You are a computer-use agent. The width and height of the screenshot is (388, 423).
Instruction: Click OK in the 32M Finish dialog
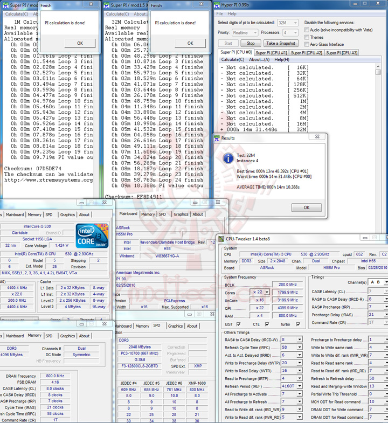click(190, 43)
